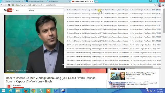Go back with the browser Back arrow
Viewport: 165px width, 93px height.
(x=2, y=5)
